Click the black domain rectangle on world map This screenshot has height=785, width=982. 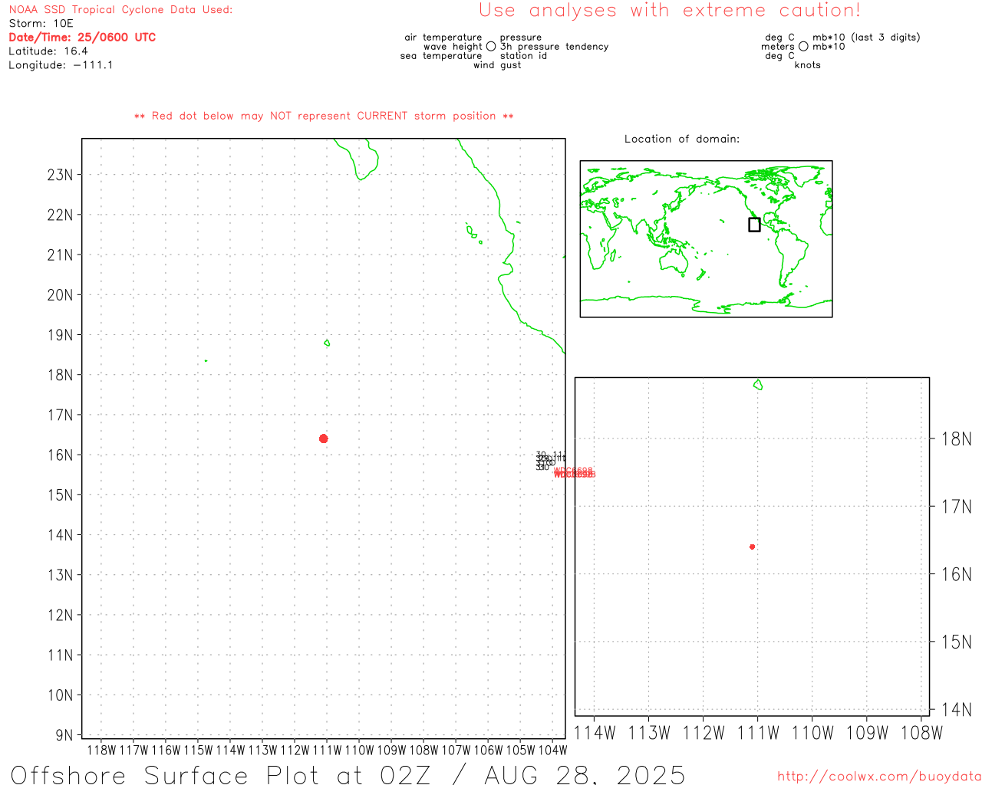click(754, 225)
